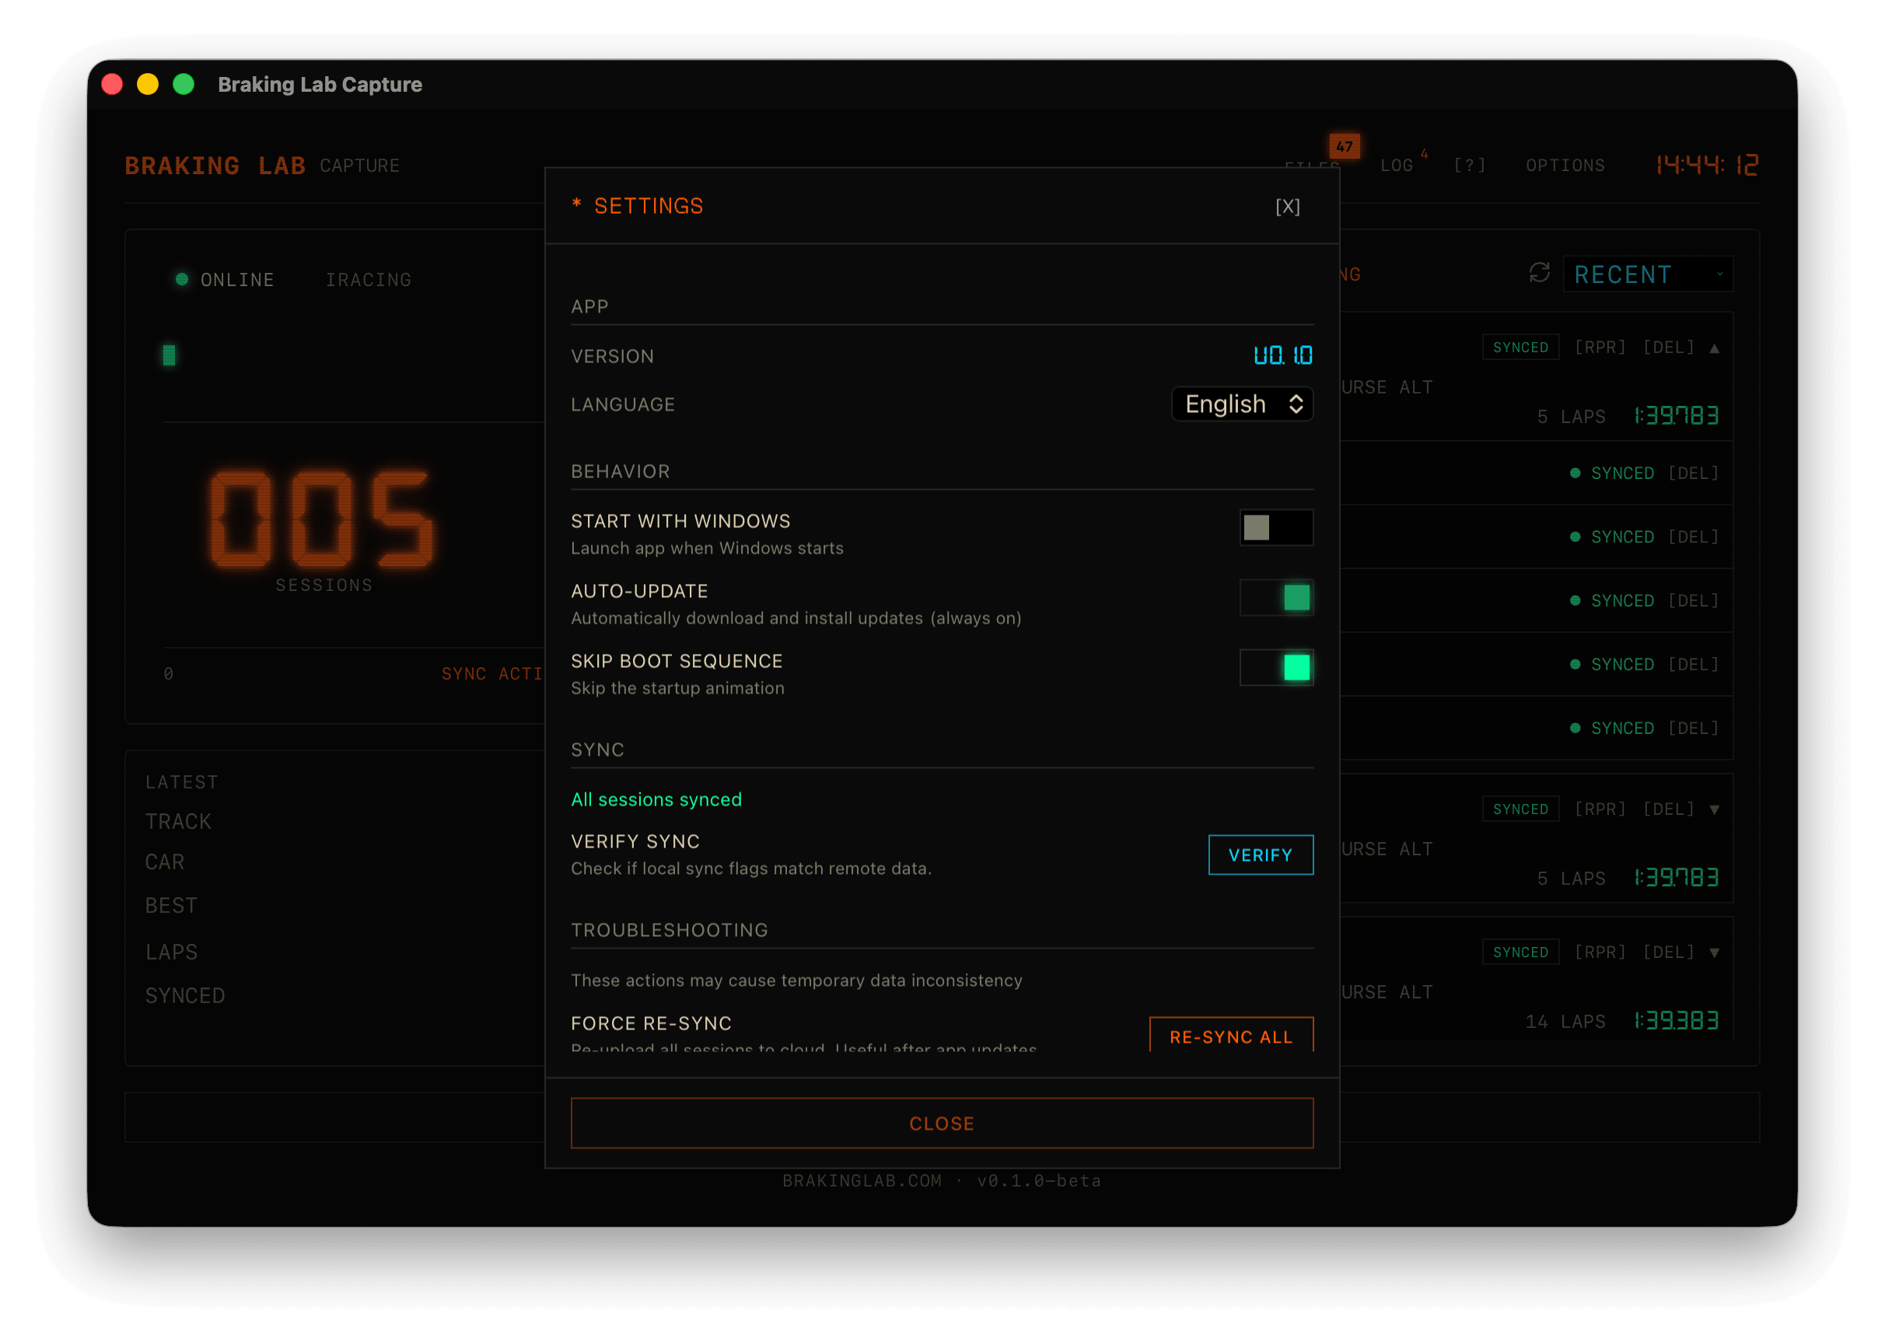
Task: Click the refresh icon beside the RECENT dropdown
Action: (x=1539, y=274)
